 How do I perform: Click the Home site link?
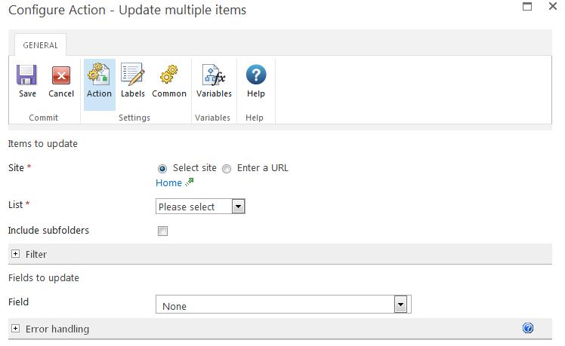(168, 183)
